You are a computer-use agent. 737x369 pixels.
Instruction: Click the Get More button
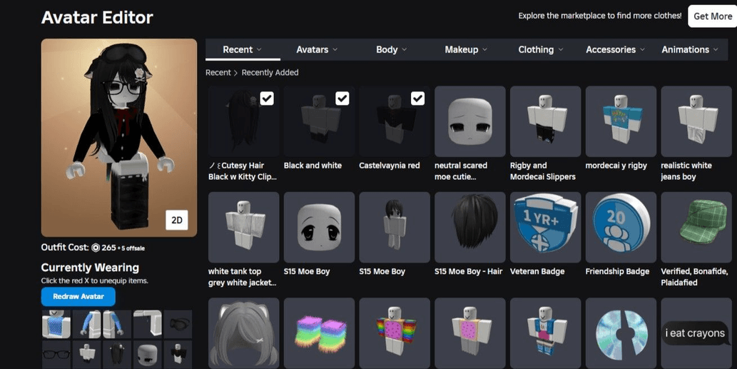tap(713, 16)
